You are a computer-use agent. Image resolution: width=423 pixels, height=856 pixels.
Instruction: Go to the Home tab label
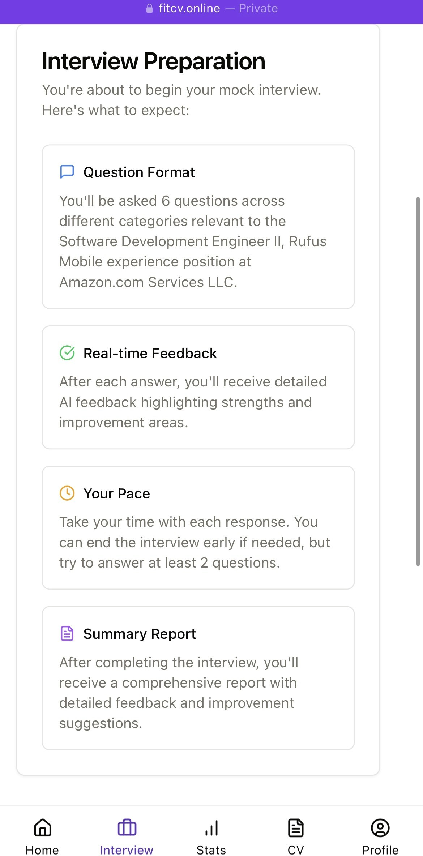(42, 850)
